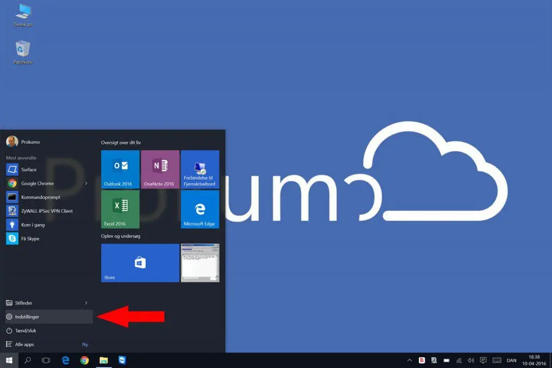
Task: Open Forbindelse til Fjernskrivebord tile
Action: (x=200, y=169)
